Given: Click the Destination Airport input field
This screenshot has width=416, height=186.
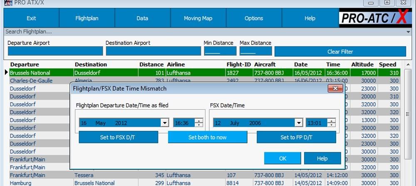Looking at the screenshot, I should [x=154, y=51].
